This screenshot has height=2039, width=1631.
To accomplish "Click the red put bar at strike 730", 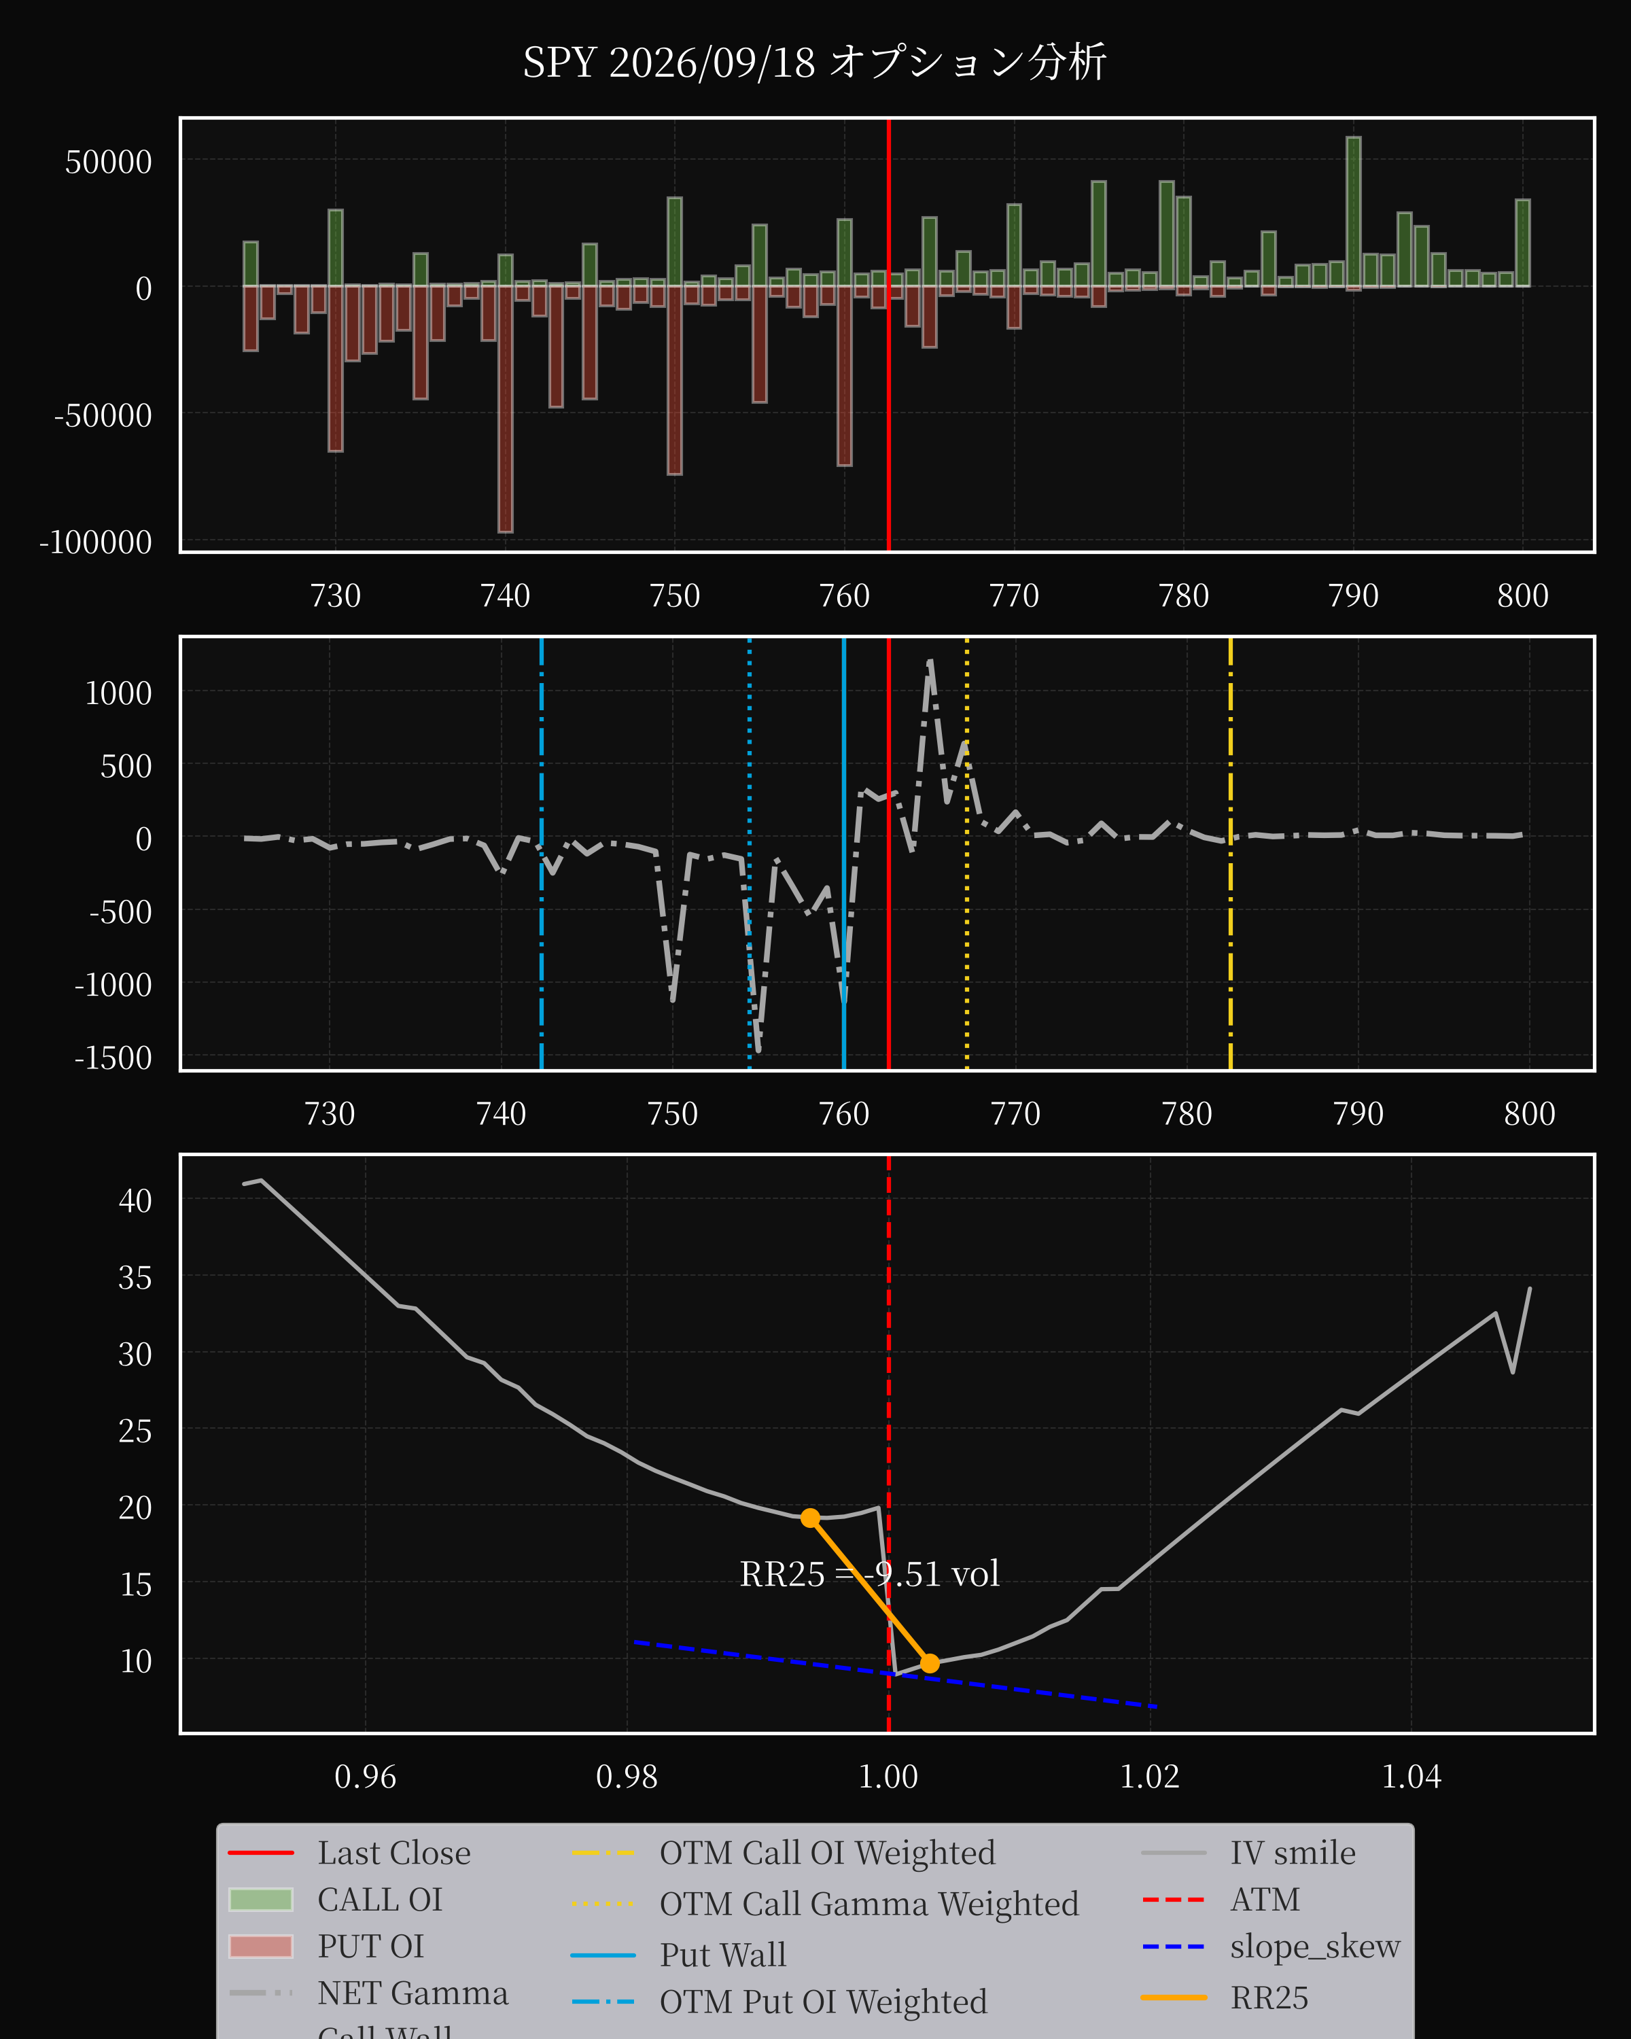I will (x=336, y=369).
